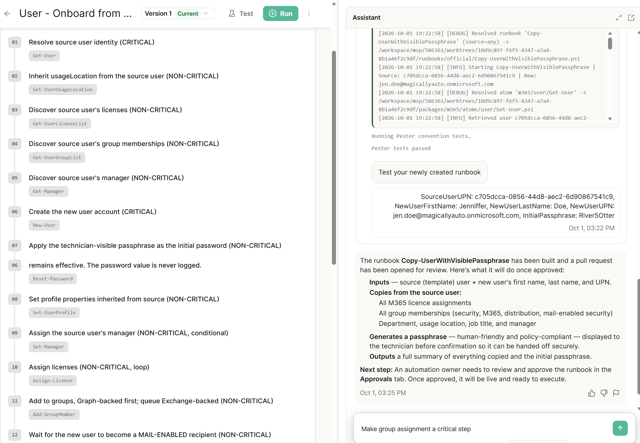Select the Get-UserUsageLocation atom chip
This screenshot has height=443, width=640.
pyautogui.click(x=63, y=89)
